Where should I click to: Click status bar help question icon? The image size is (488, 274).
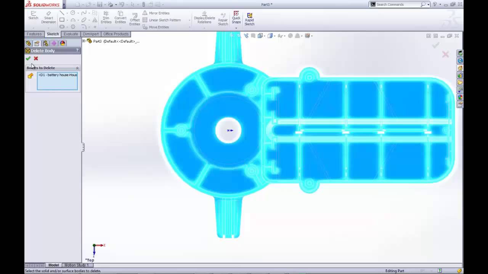440,271
